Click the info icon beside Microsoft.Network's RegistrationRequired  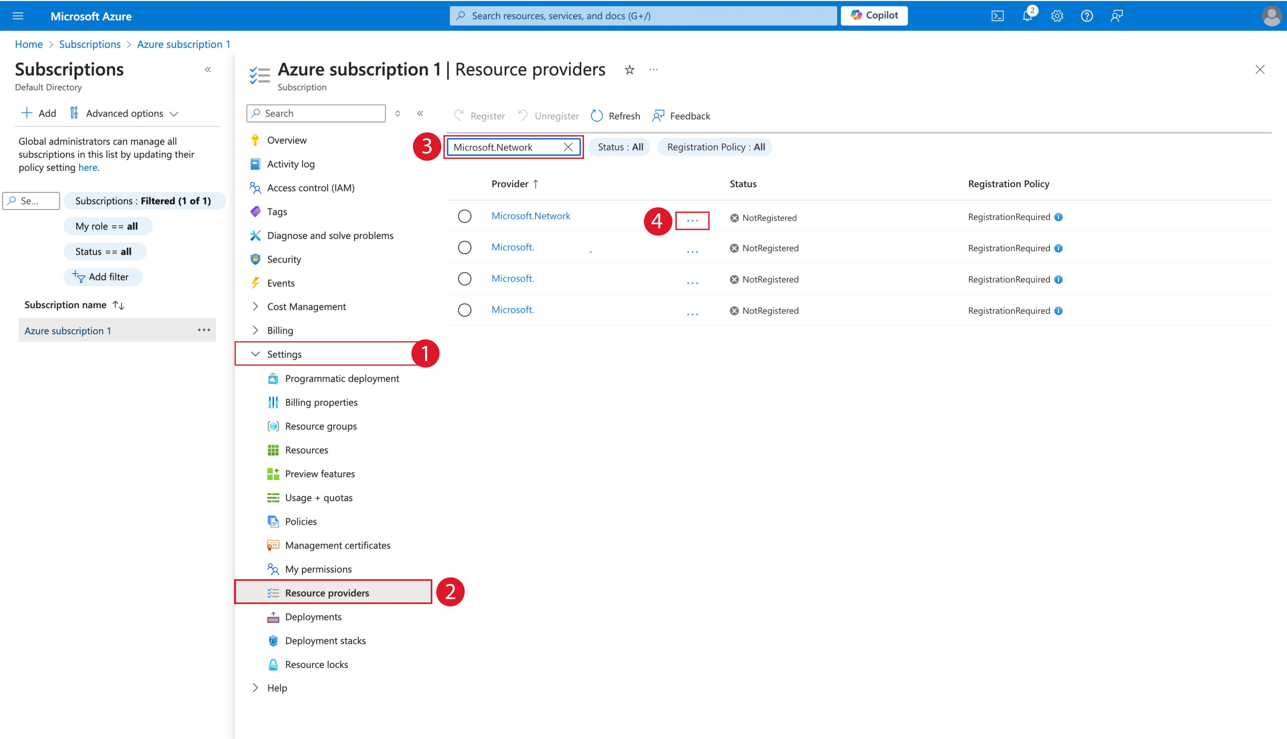click(x=1059, y=217)
